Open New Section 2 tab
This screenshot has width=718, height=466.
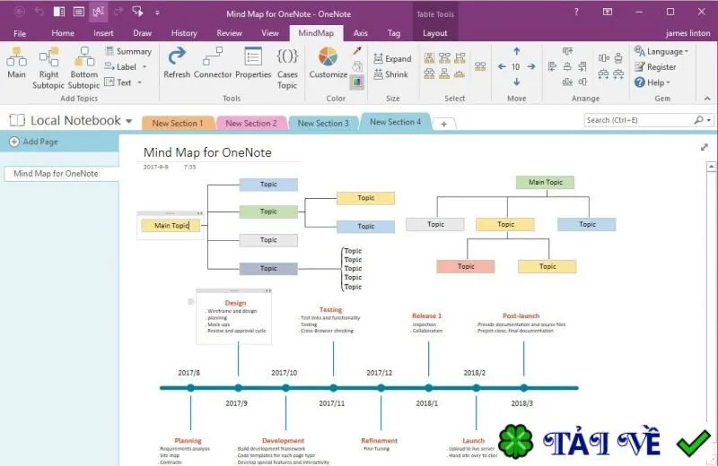(251, 123)
